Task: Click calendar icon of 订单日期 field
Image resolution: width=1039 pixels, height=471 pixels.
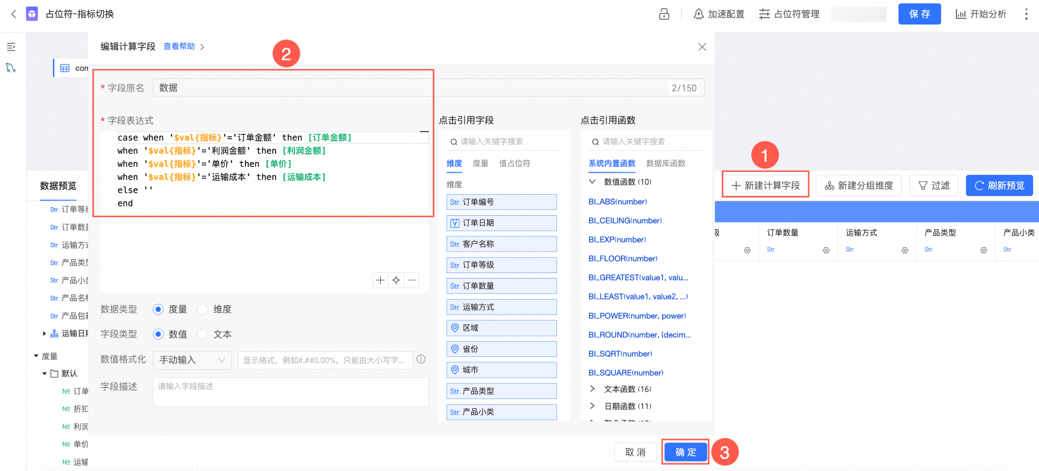Action: [x=455, y=223]
